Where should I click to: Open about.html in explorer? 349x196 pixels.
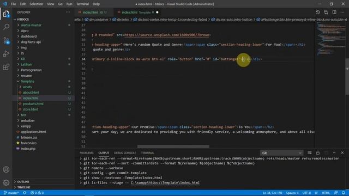[x=44, y=93]
